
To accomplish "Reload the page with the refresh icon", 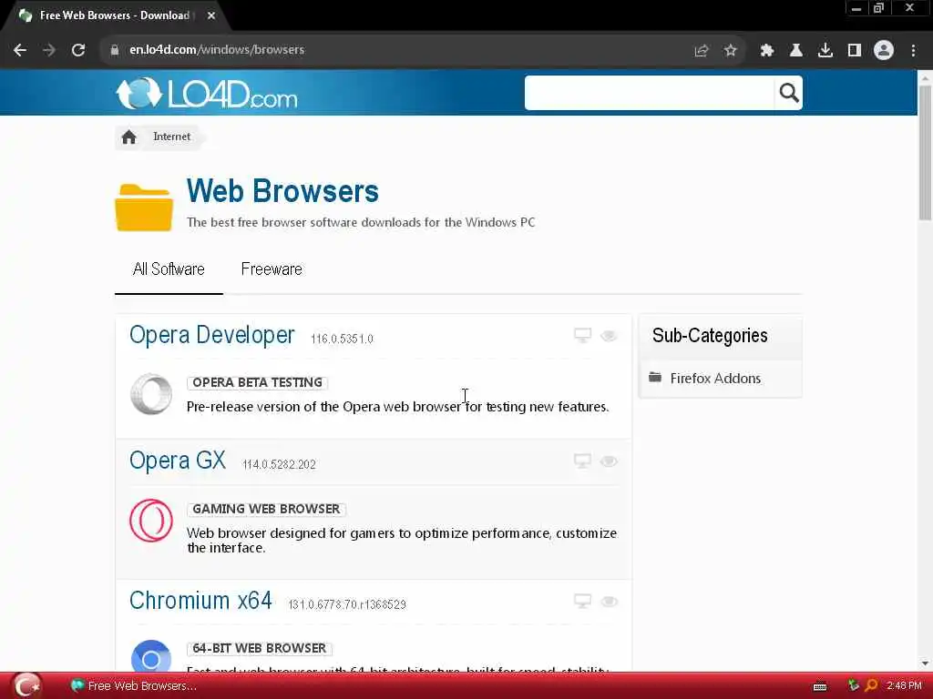I will (x=78, y=51).
